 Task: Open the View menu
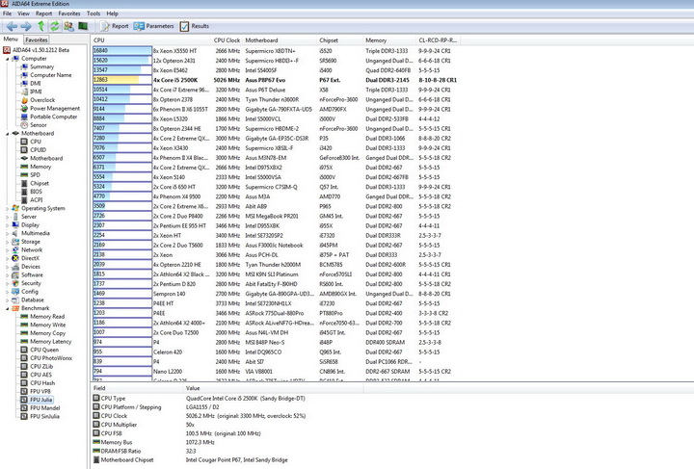point(23,13)
